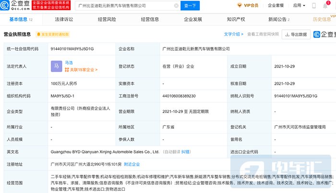This screenshot has width=336, height=193.
Task: Select 核准日期 value 2021-10-29
Action: coord(284,83)
